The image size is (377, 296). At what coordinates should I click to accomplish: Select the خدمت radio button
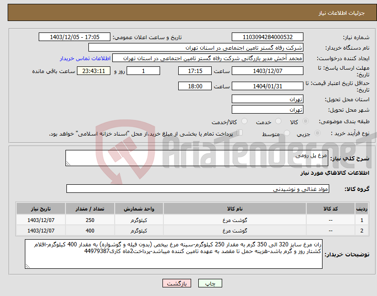point(278,121)
